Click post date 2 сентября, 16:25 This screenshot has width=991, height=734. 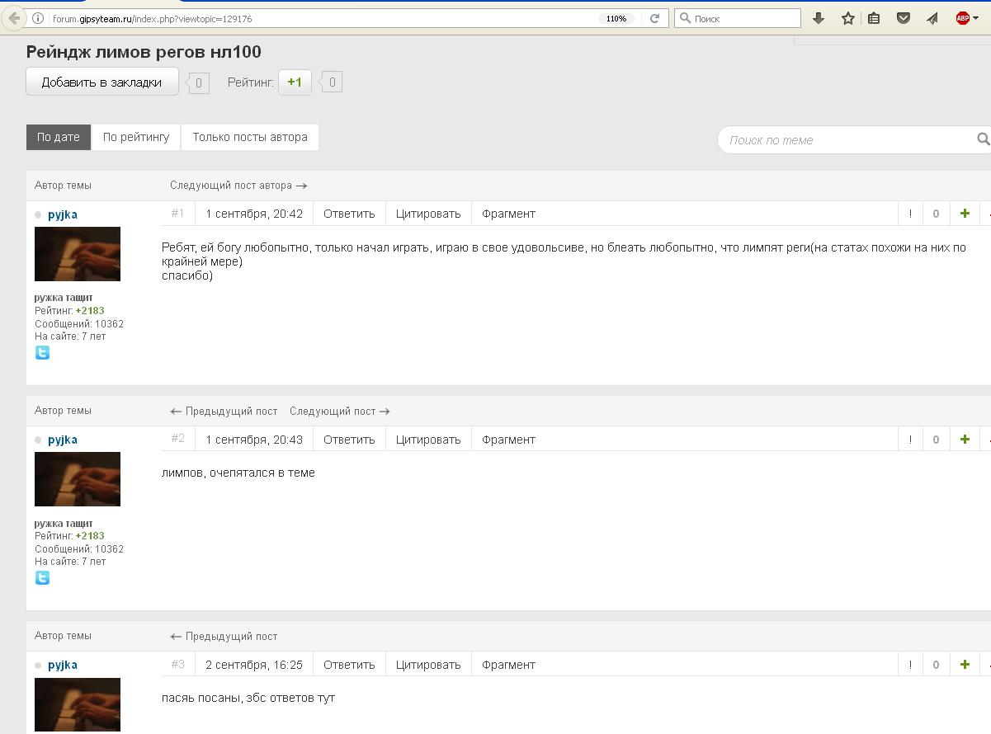[254, 665]
